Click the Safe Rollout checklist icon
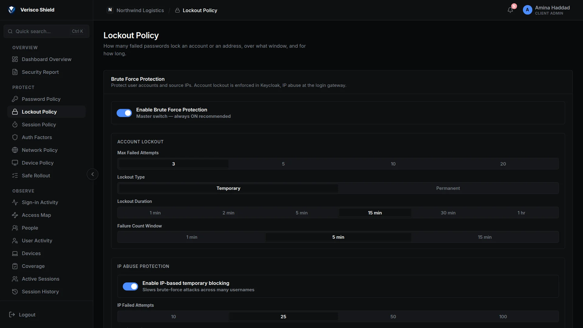The width and height of the screenshot is (583, 328). pos(15,176)
